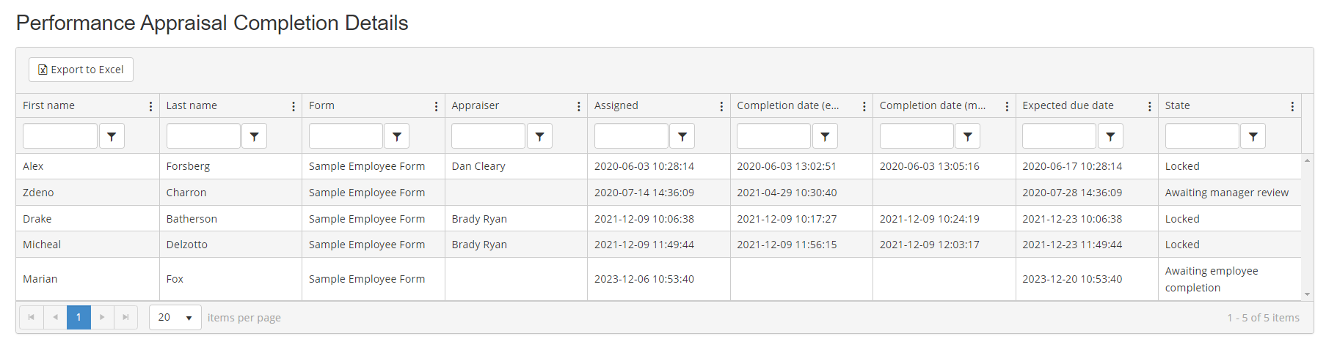Screen dimensions: 1326x350
Task: Click the Form filter text box
Action: [x=346, y=136]
